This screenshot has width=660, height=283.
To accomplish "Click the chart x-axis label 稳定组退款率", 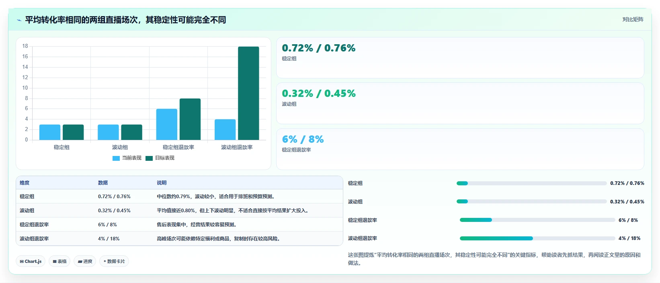I will point(178,148).
